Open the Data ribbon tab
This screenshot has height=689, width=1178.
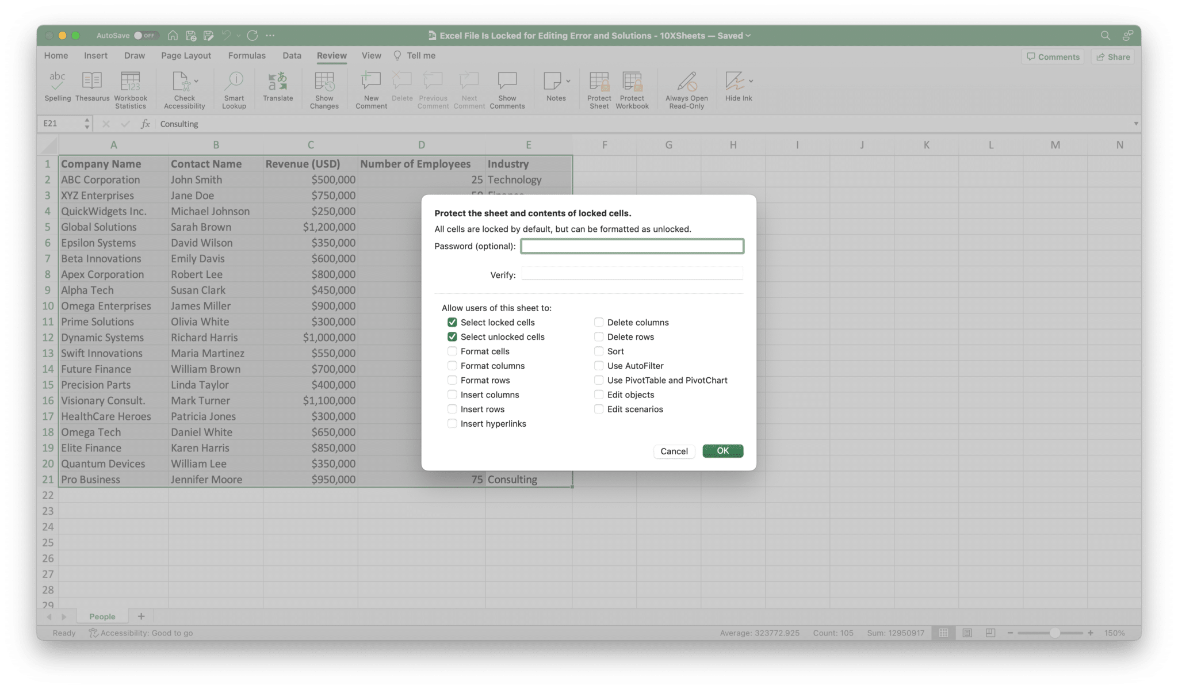[x=292, y=56]
